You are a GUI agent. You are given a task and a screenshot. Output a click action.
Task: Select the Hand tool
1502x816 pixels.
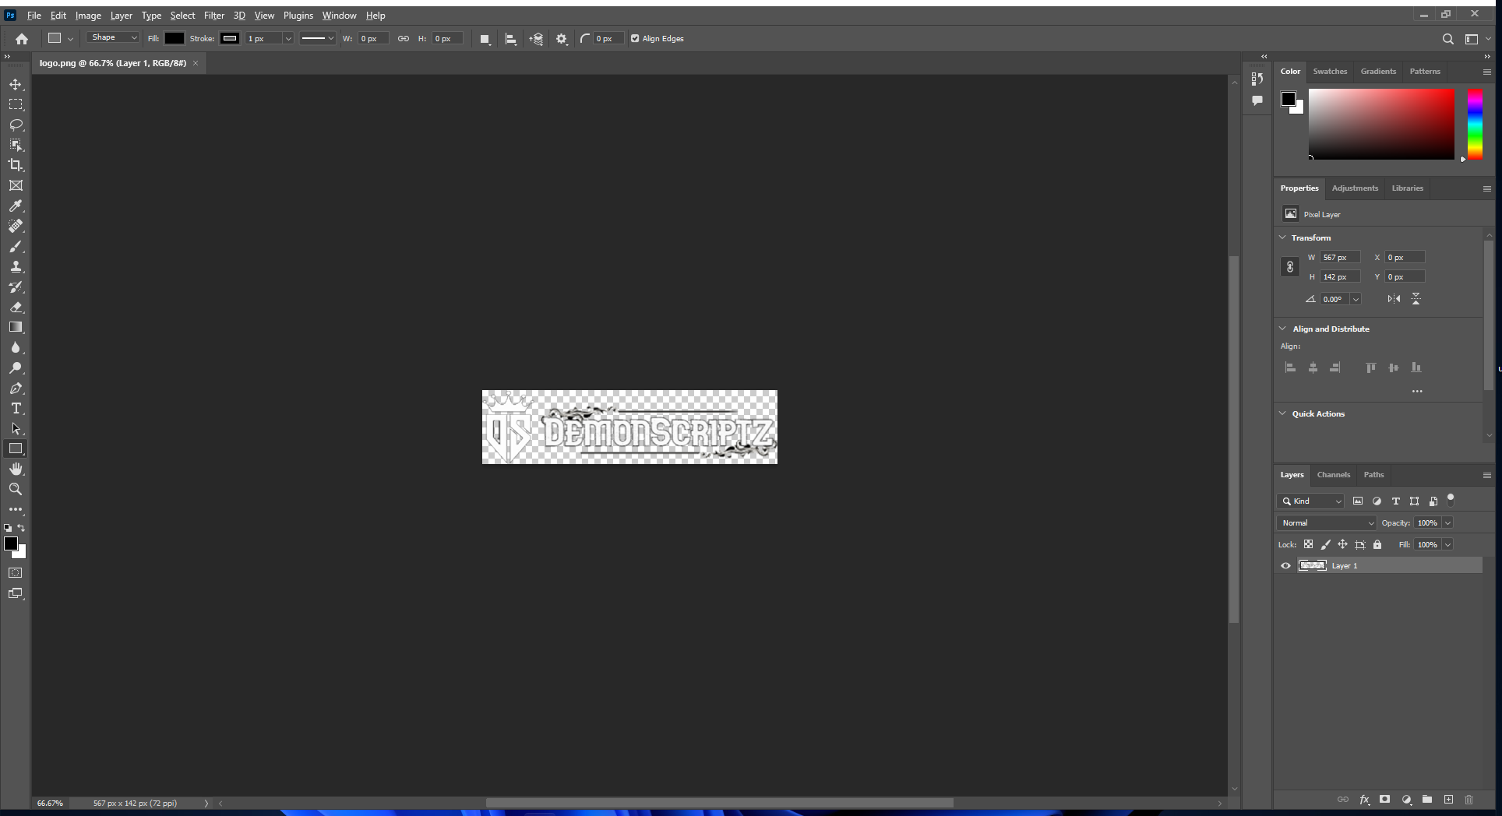click(x=16, y=469)
